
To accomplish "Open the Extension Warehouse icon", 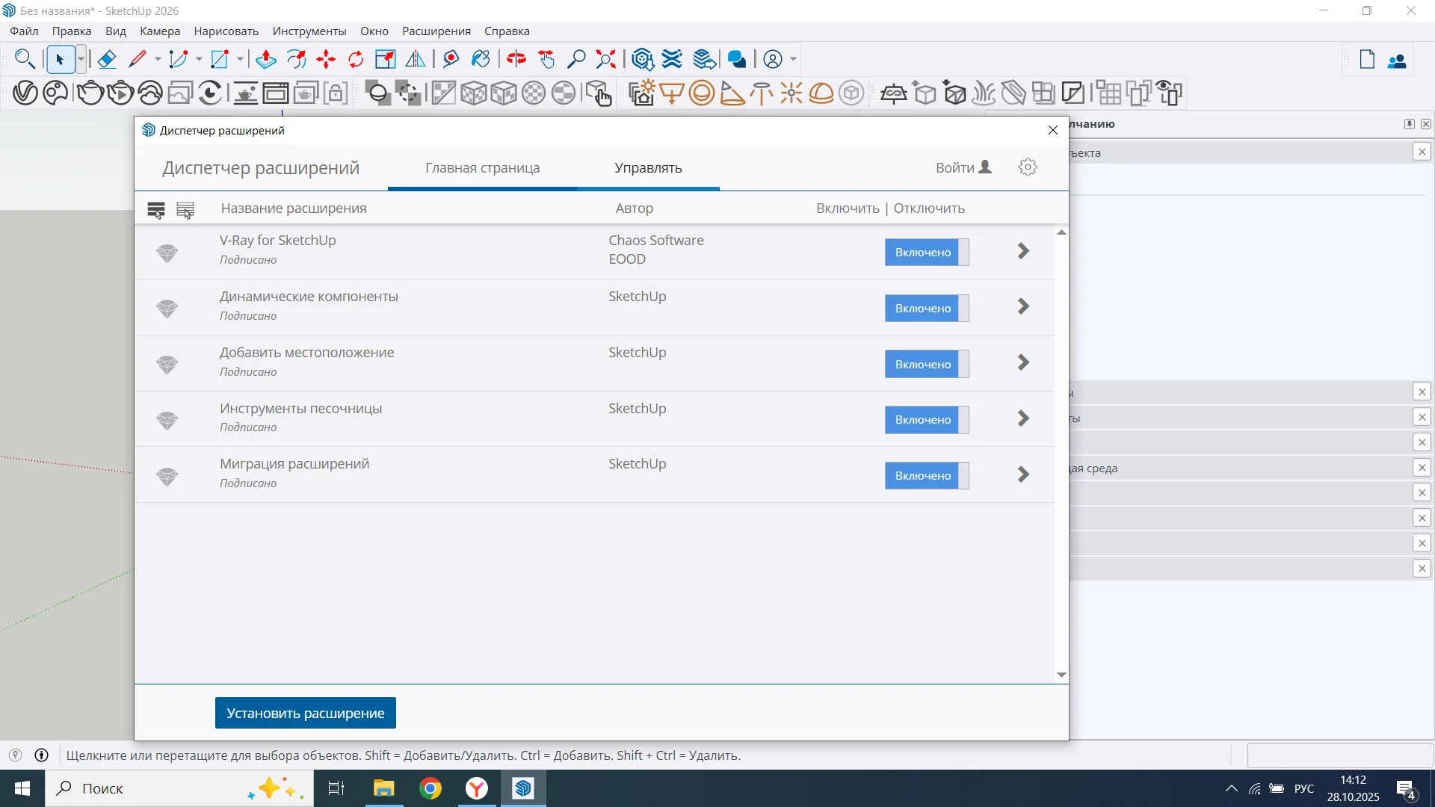I will point(672,59).
